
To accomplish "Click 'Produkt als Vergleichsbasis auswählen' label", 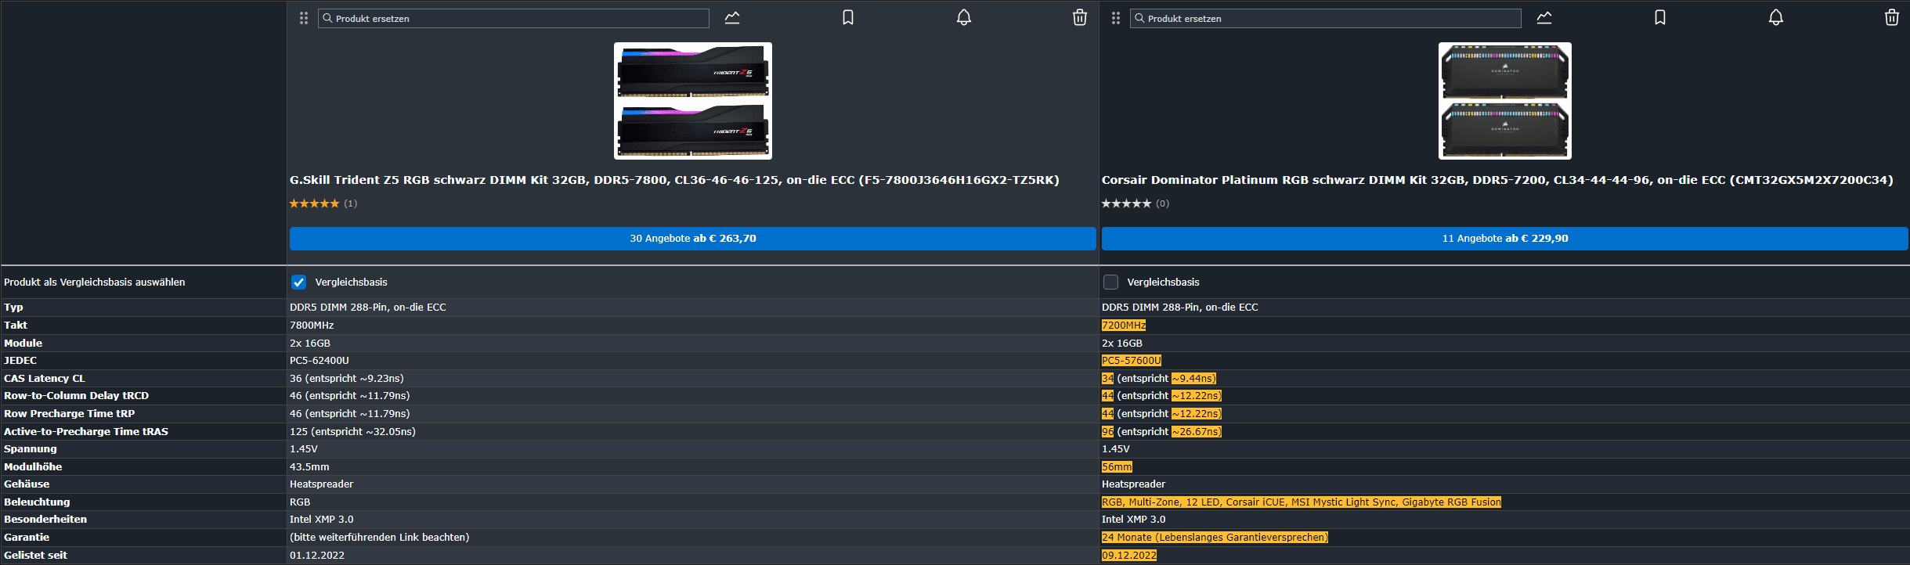I will click(x=95, y=282).
